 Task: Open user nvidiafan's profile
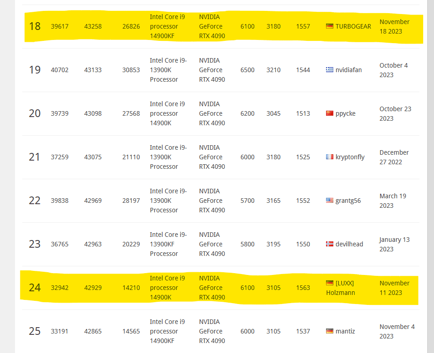point(348,70)
